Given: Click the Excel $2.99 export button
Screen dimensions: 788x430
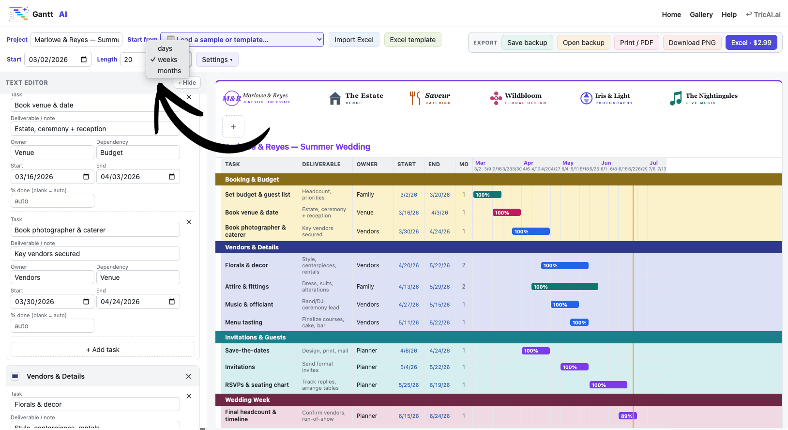Looking at the screenshot, I should [x=751, y=43].
